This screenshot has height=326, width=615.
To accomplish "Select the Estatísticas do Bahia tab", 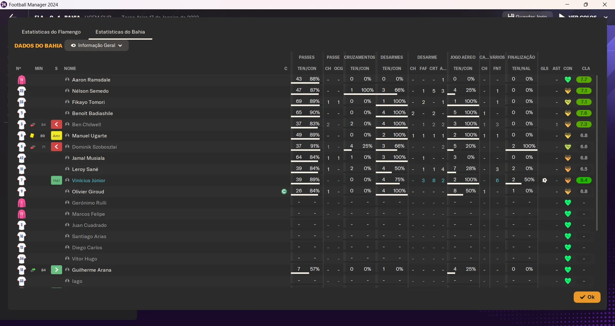I will click(120, 32).
